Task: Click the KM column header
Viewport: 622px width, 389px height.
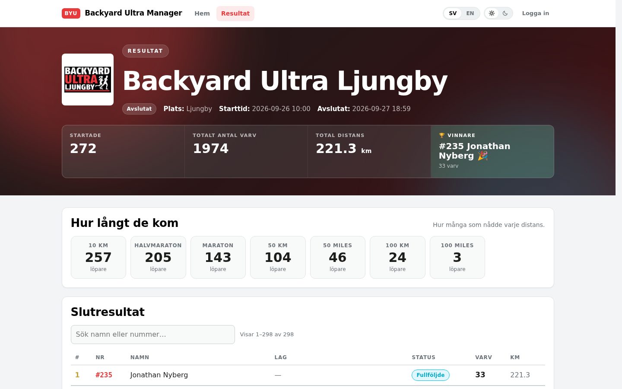Action: pos(515,357)
